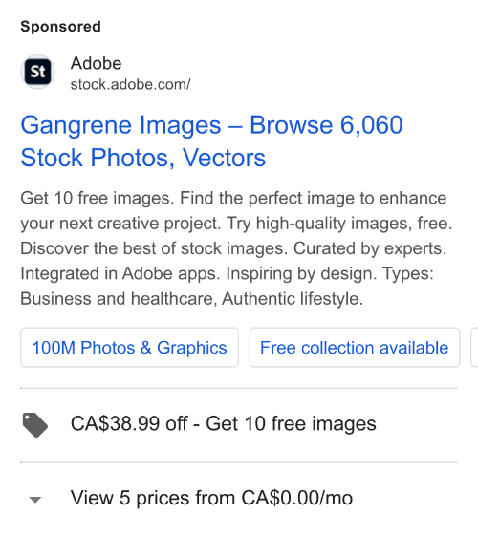The height and width of the screenshot is (536, 478).
Task: Expand "View 5 prices from CA$0.00/mo"
Action: [211, 498]
